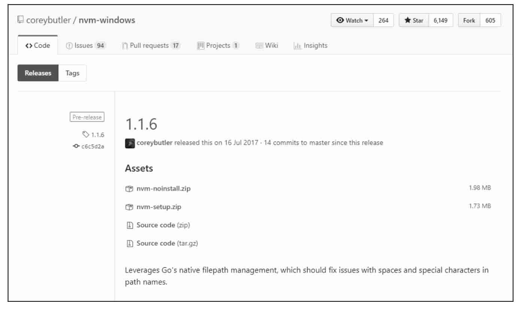Click the package icon beside nvm-setup.zip
520x310 pixels.
click(129, 207)
